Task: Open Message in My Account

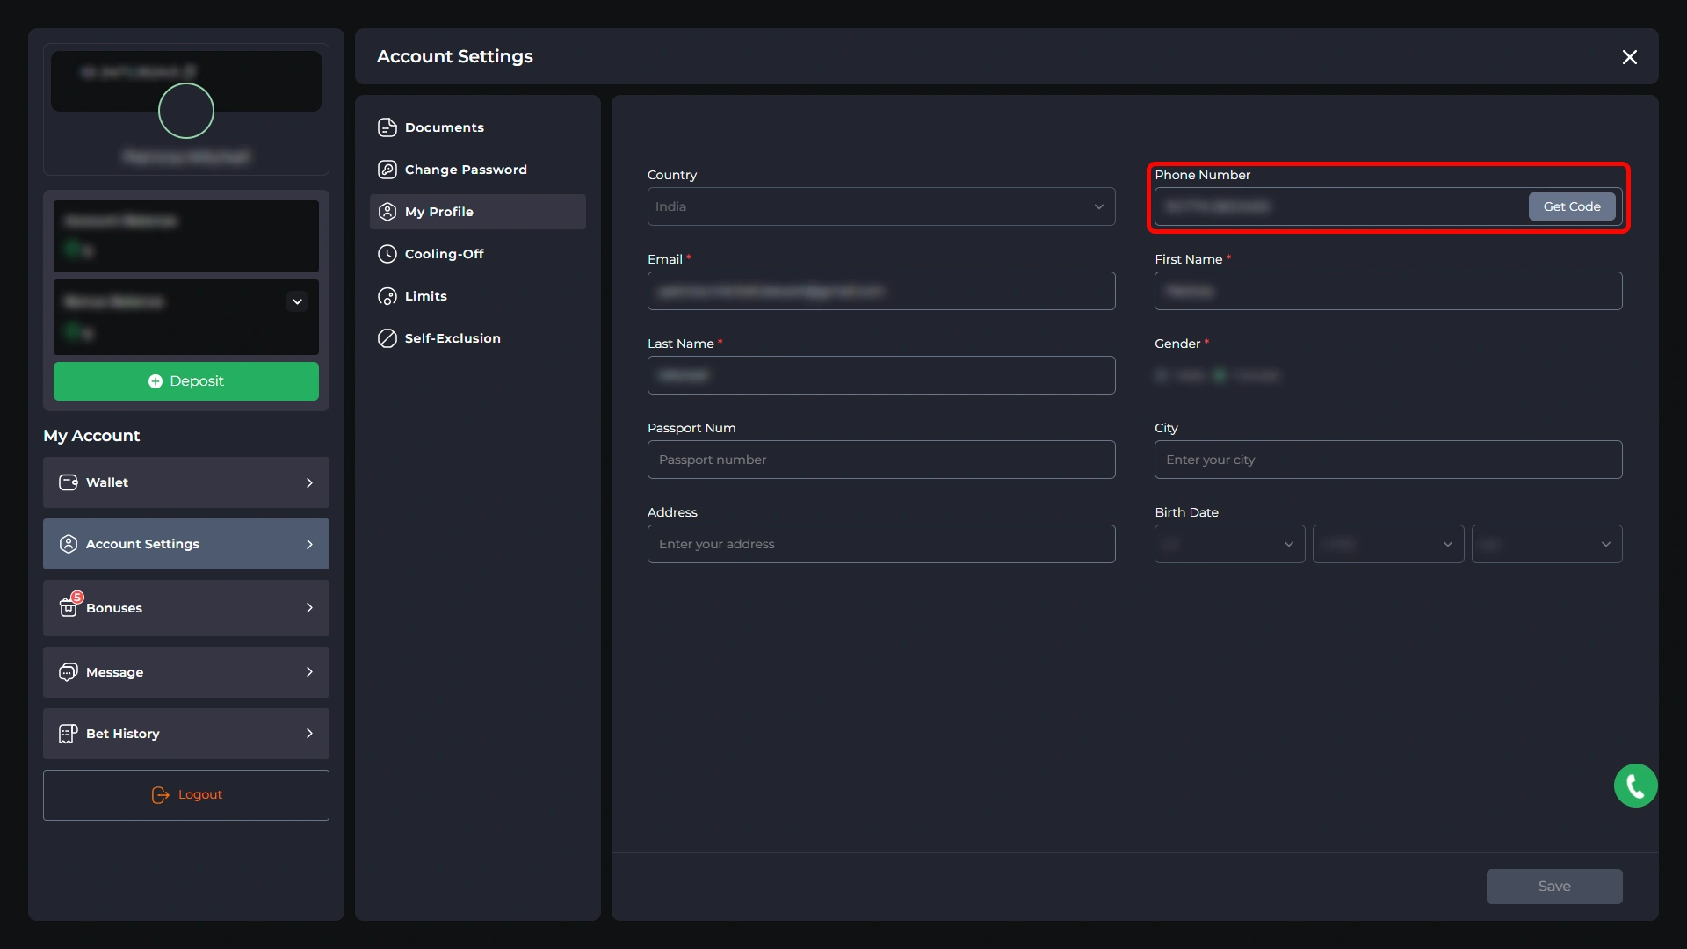Action: click(x=186, y=672)
